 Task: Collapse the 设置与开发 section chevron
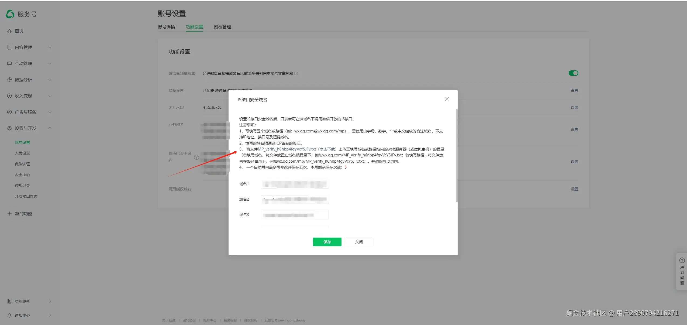(x=50, y=128)
